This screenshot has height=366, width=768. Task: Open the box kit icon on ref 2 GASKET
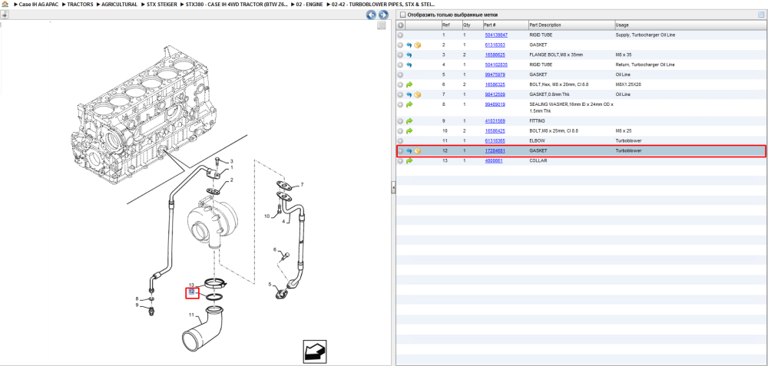click(x=418, y=45)
